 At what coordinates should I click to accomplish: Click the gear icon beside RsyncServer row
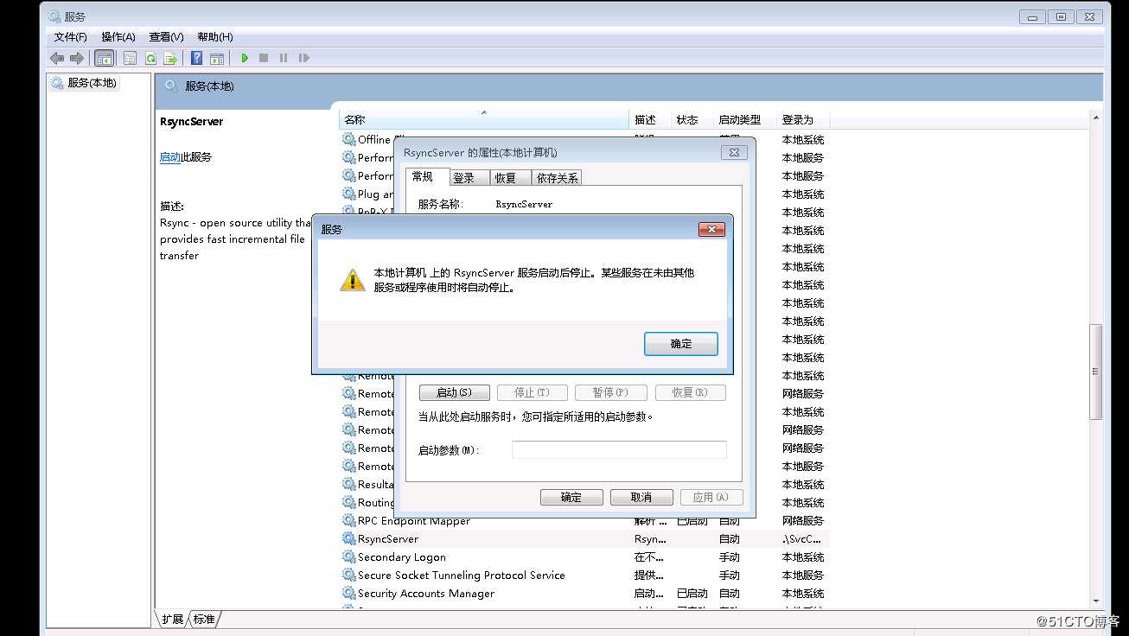[x=349, y=538]
